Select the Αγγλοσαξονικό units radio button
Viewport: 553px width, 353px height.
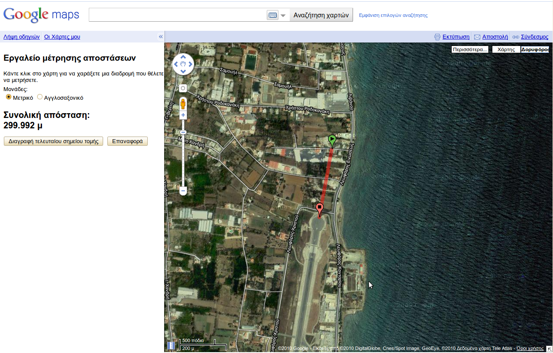coord(40,97)
